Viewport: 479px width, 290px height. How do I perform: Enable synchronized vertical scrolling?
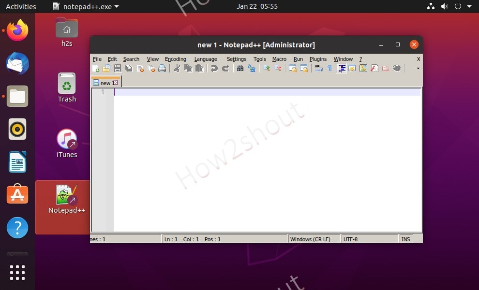292,68
